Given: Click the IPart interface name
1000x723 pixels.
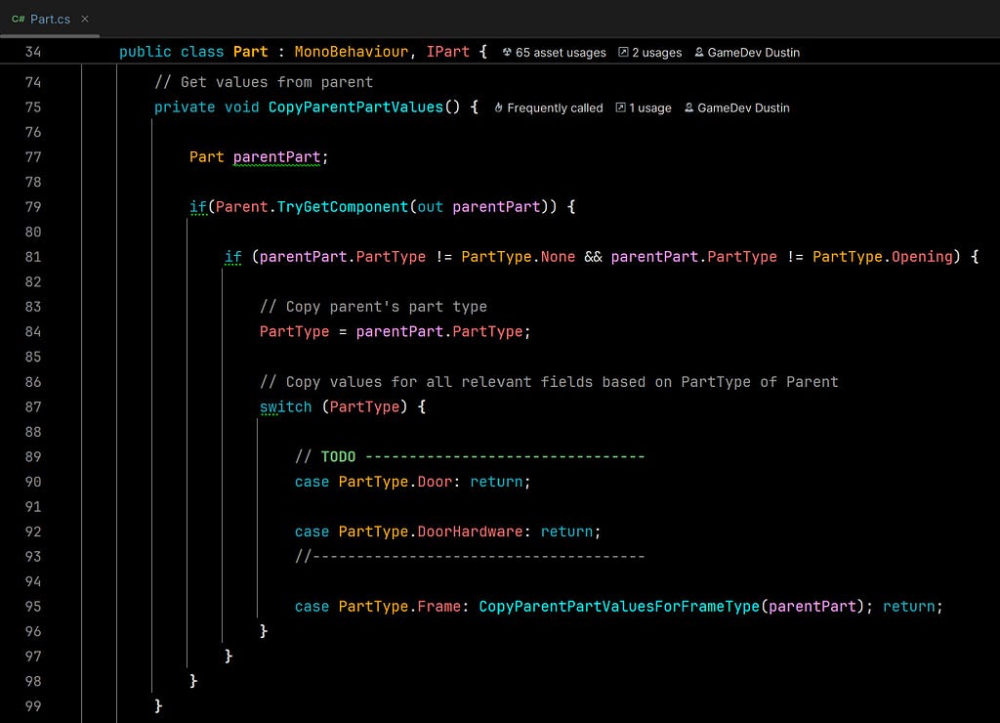Looking at the screenshot, I should (447, 52).
